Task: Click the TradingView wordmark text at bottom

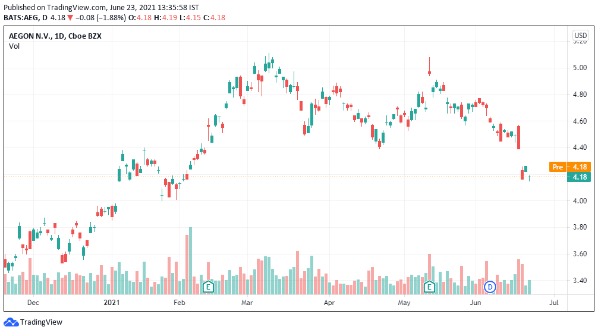Action: tap(41, 322)
